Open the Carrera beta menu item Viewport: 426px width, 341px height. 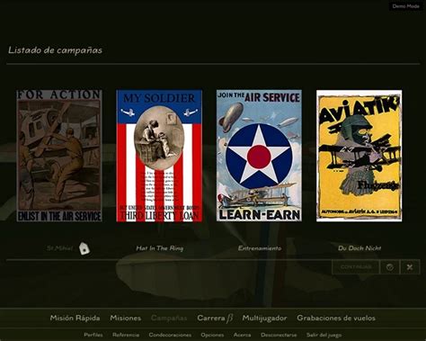[x=215, y=319]
